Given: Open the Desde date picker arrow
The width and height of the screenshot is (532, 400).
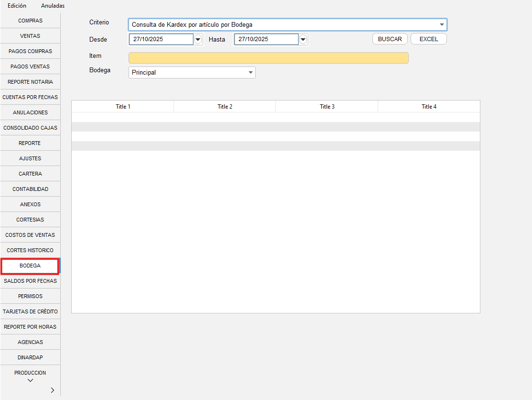Looking at the screenshot, I should pos(198,39).
